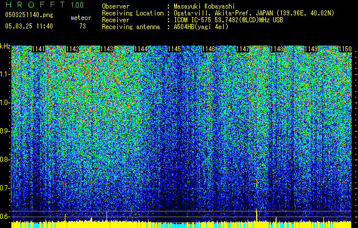The width and height of the screenshot is (358, 228).
Task: Click the "Receiving Location" field label
Action: coord(133,13)
